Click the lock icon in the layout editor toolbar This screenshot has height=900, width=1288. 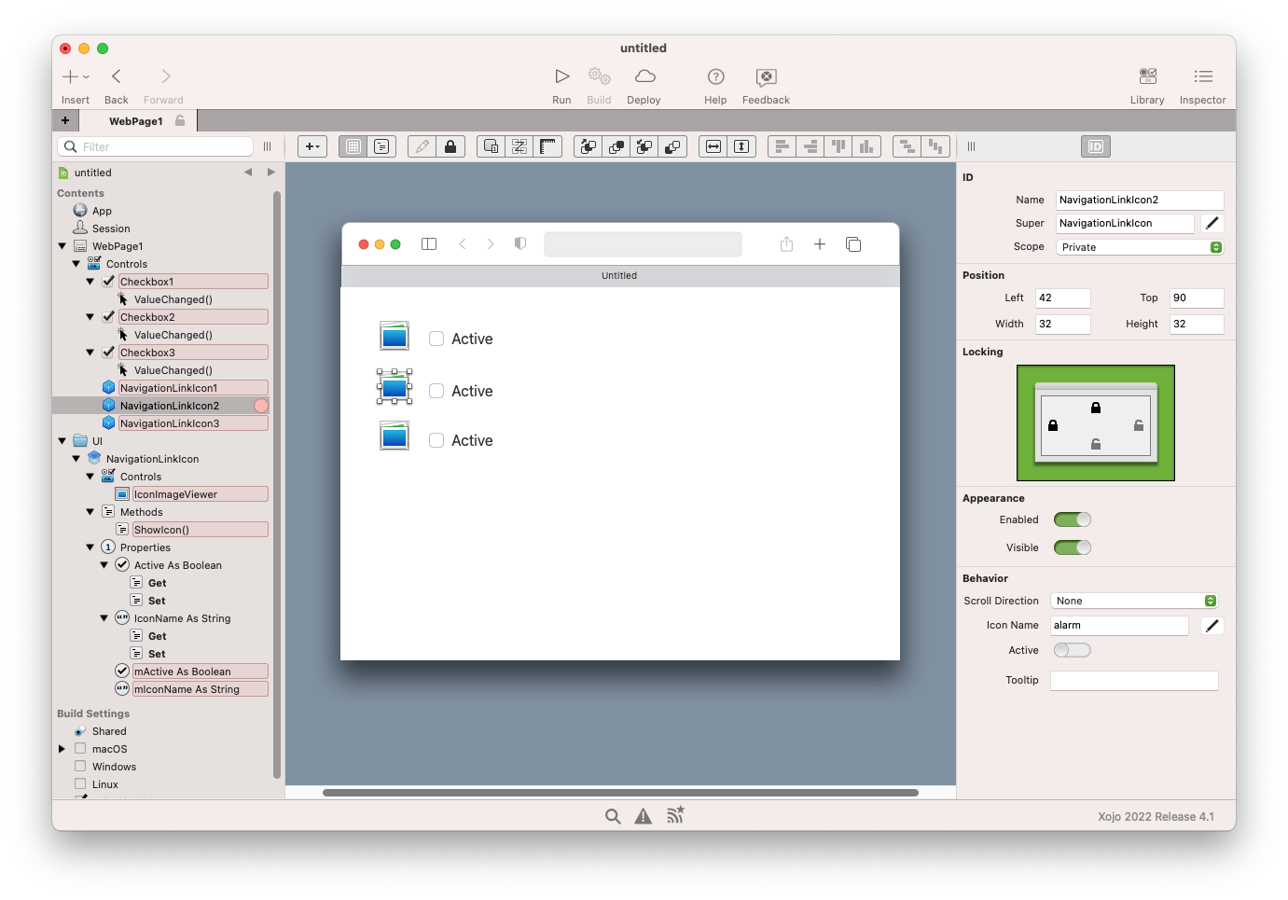[x=450, y=146]
